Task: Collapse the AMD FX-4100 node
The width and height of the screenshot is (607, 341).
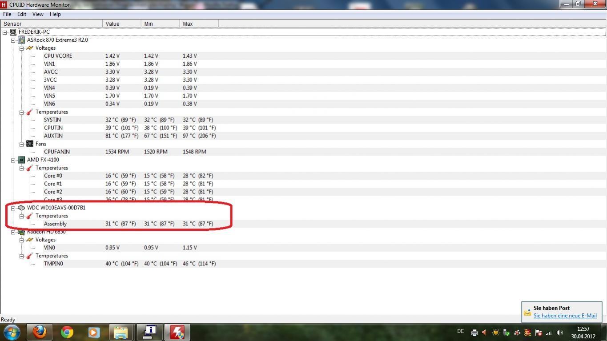Action: click(13, 160)
